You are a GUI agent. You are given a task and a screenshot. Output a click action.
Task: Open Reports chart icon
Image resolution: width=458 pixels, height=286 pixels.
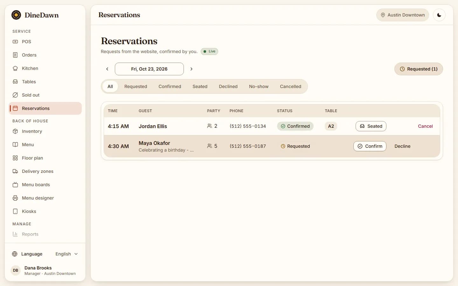(15, 234)
